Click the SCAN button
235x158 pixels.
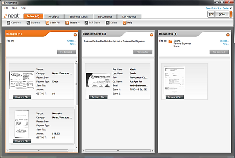click(x=222, y=14)
